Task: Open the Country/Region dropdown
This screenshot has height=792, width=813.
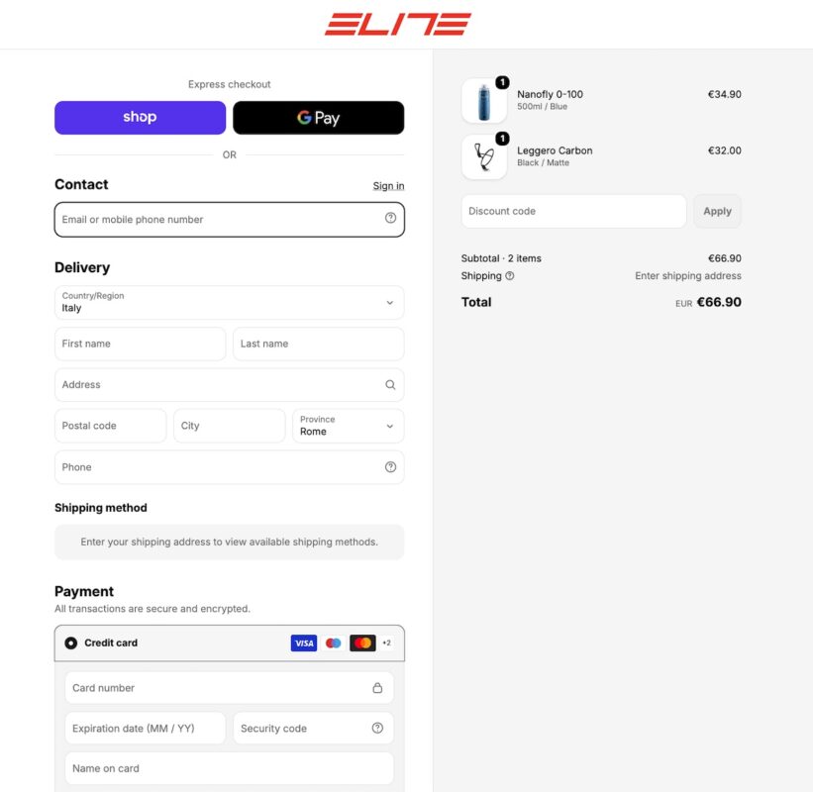Action: 229,302
